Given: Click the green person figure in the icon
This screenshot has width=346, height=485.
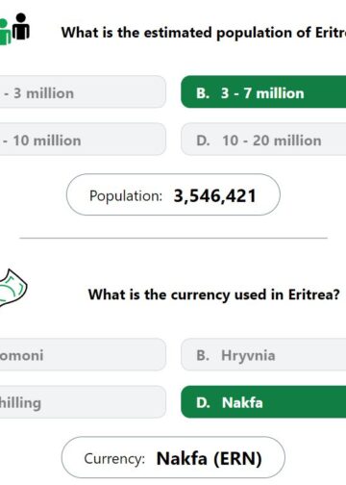Looking at the screenshot, I should (x=6, y=32).
